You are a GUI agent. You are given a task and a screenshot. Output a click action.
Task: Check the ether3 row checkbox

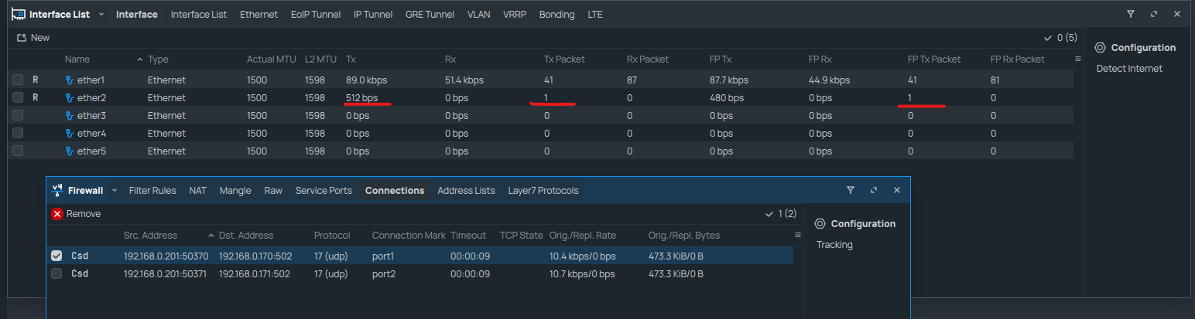click(x=18, y=115)
